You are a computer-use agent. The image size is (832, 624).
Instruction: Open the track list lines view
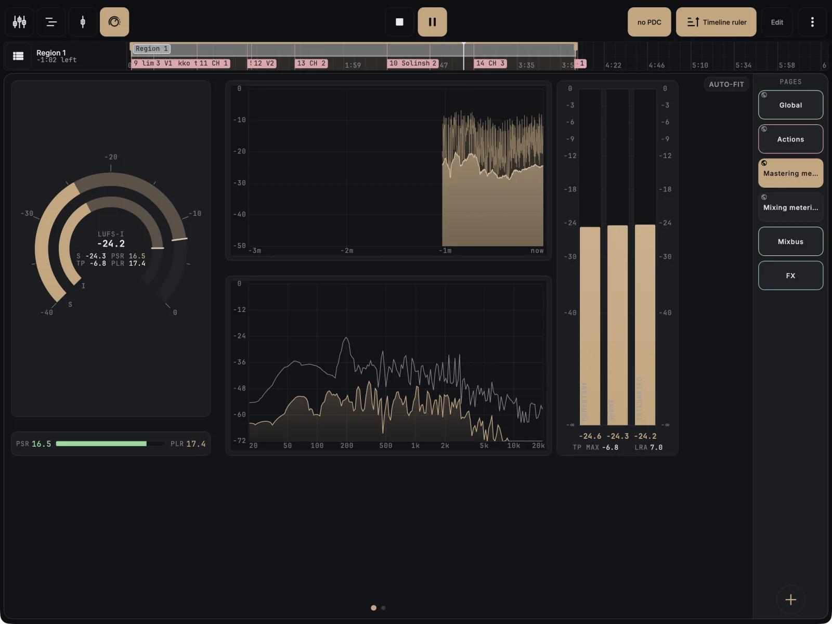pyautogui.click(x=51, y=22)
